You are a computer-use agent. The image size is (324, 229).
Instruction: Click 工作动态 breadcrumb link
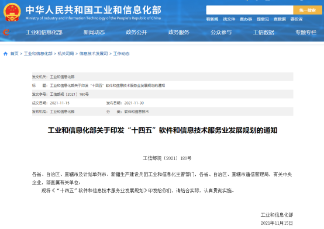(121, 54)
